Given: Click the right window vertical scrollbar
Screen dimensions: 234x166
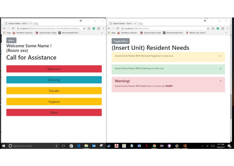Looking at the screenshot, I should pyautogui.click(x=231, y=107).
